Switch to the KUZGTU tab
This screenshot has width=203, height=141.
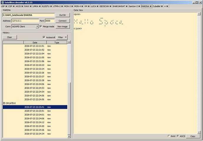pyautogui.click(x=46, y=6)
